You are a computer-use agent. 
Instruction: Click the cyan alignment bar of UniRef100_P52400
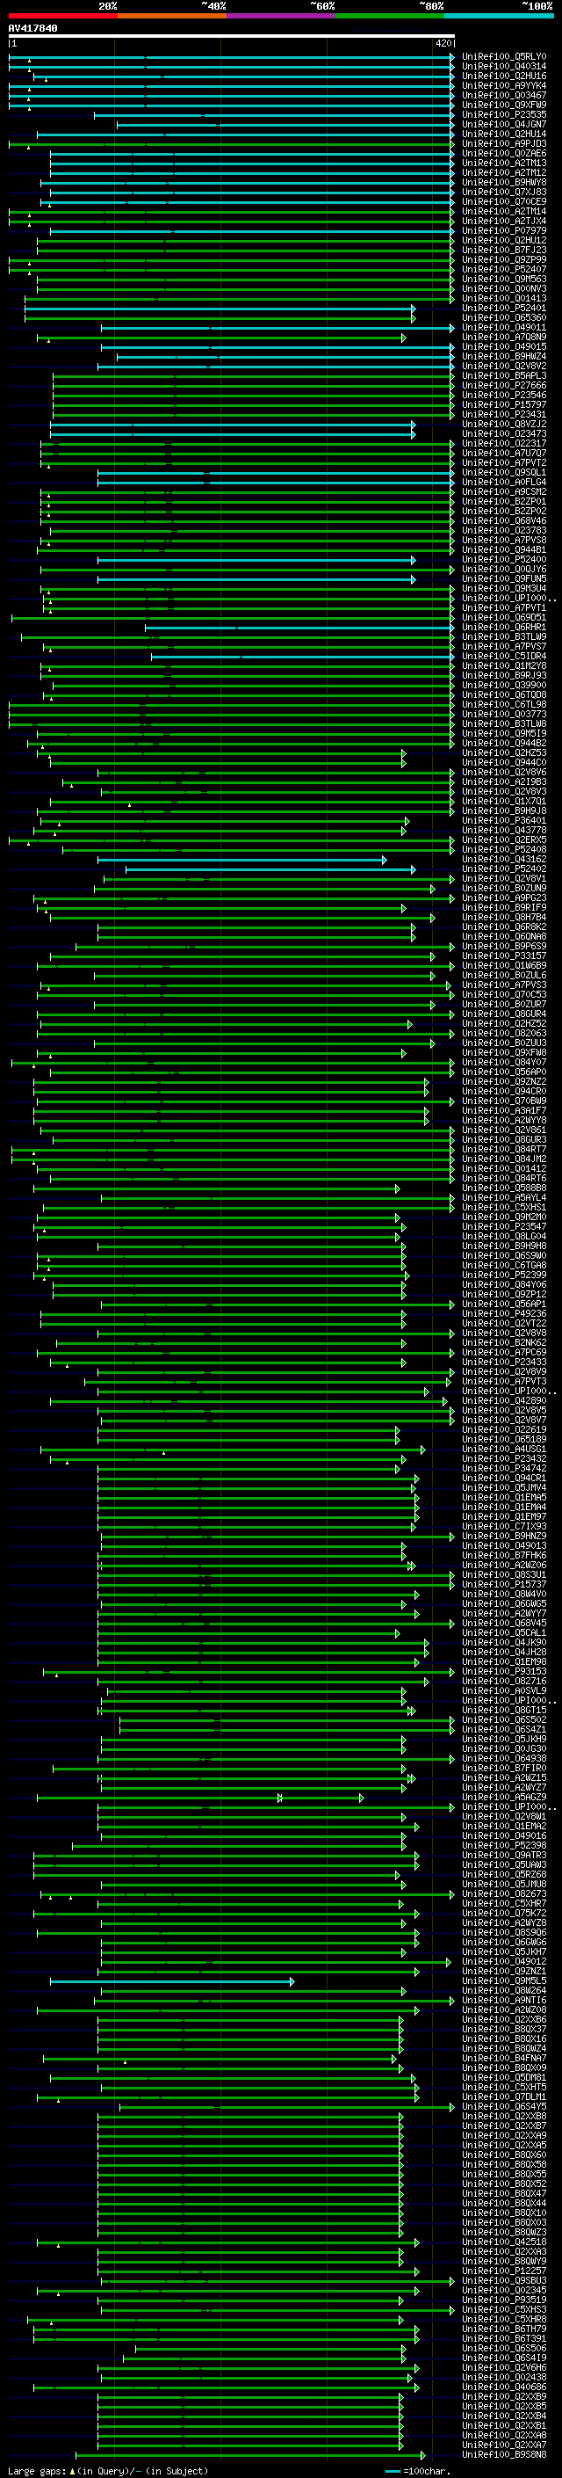click(256, 560)
